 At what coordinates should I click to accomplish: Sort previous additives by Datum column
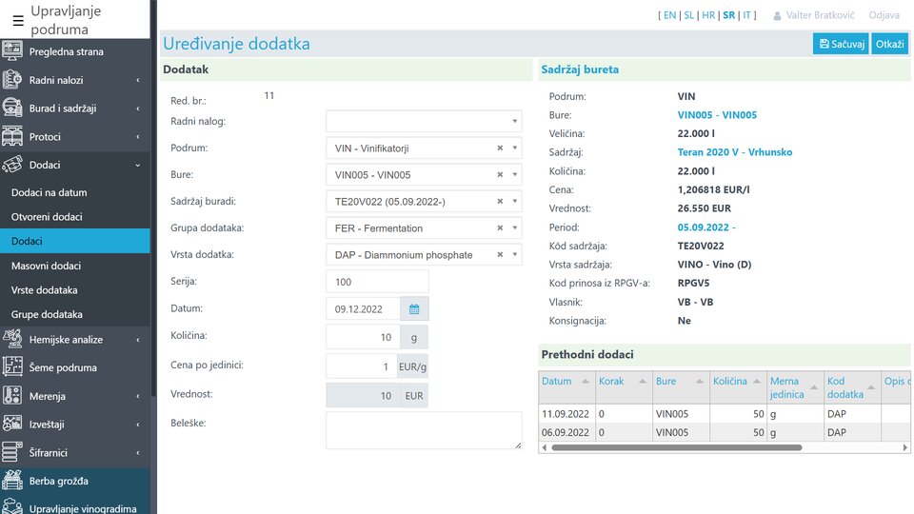[557, 381]
